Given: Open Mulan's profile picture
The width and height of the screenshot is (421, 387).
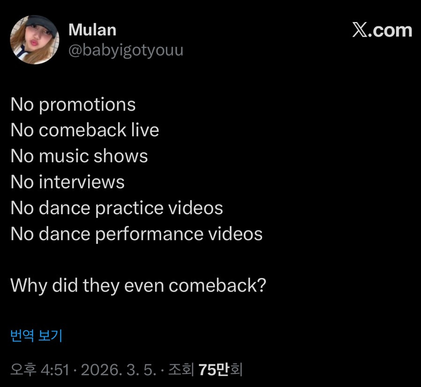Looking at the screenshot, I should point(35,39).
